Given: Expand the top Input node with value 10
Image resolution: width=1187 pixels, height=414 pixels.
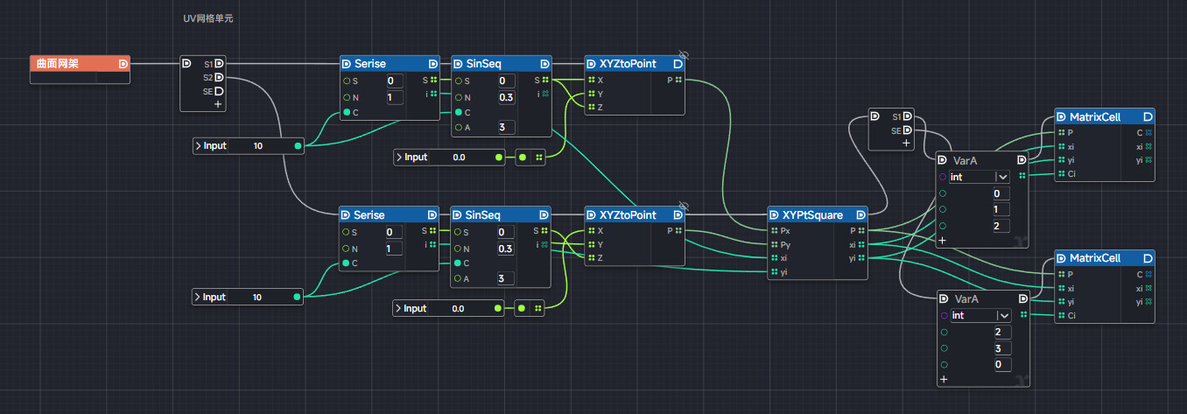Looking at the screenshot, I should pyautogui.click(x=199, y=145).
